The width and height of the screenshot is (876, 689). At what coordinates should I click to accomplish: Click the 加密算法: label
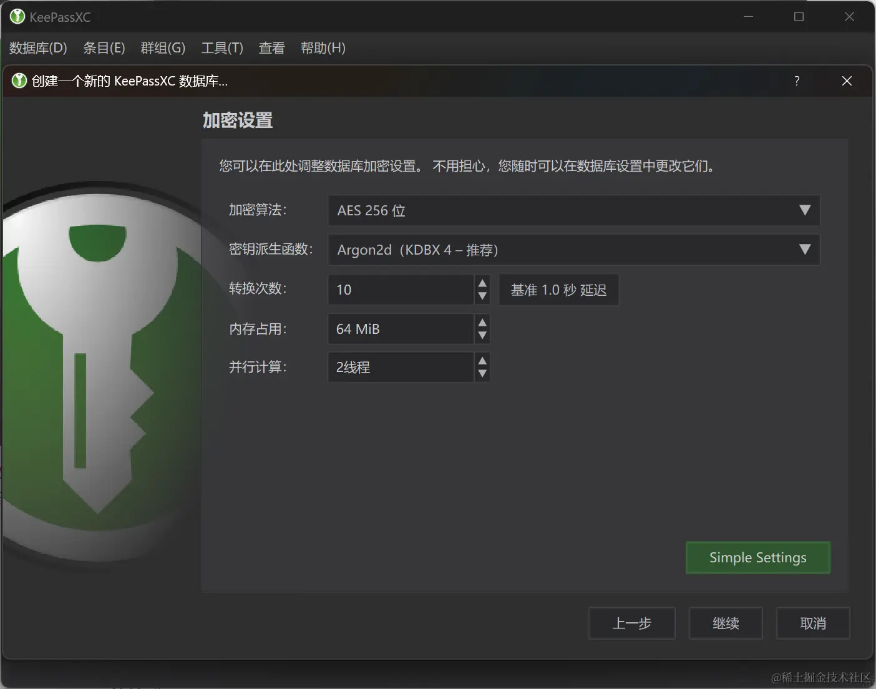point(258,210)
